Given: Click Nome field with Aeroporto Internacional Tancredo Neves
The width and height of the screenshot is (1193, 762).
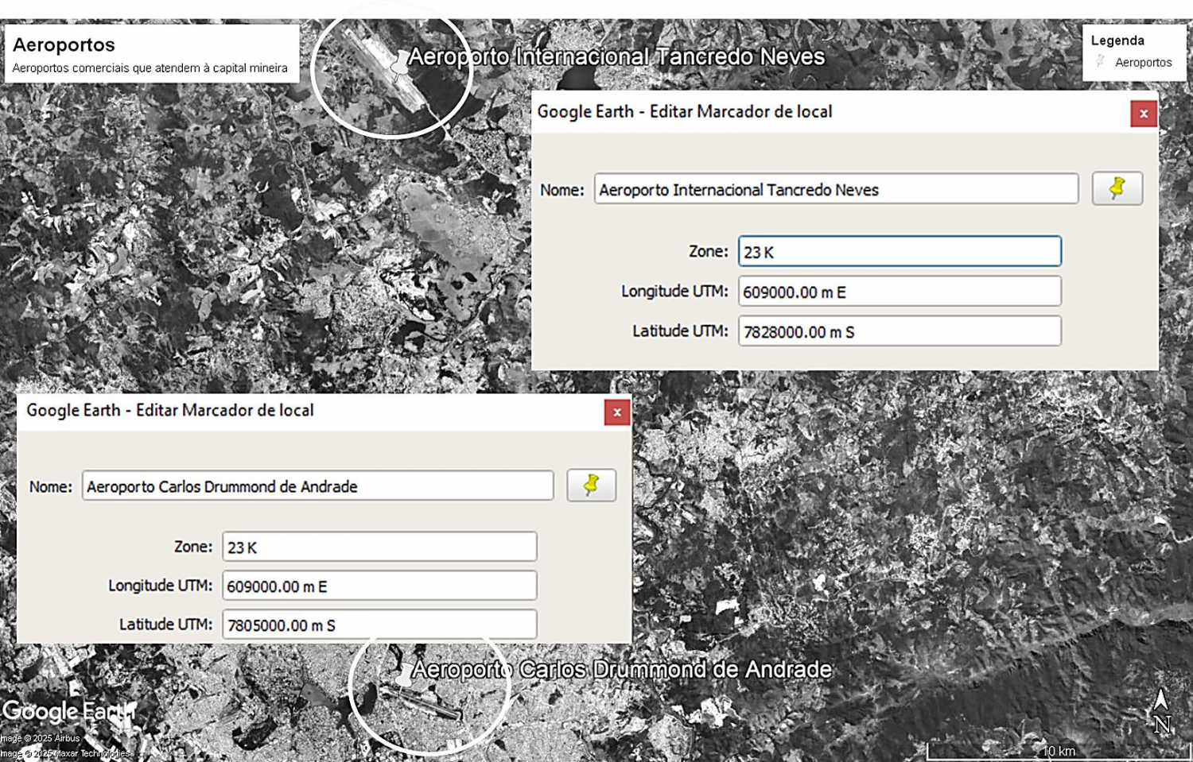Looking at the screenshot, I should (836, 189).
